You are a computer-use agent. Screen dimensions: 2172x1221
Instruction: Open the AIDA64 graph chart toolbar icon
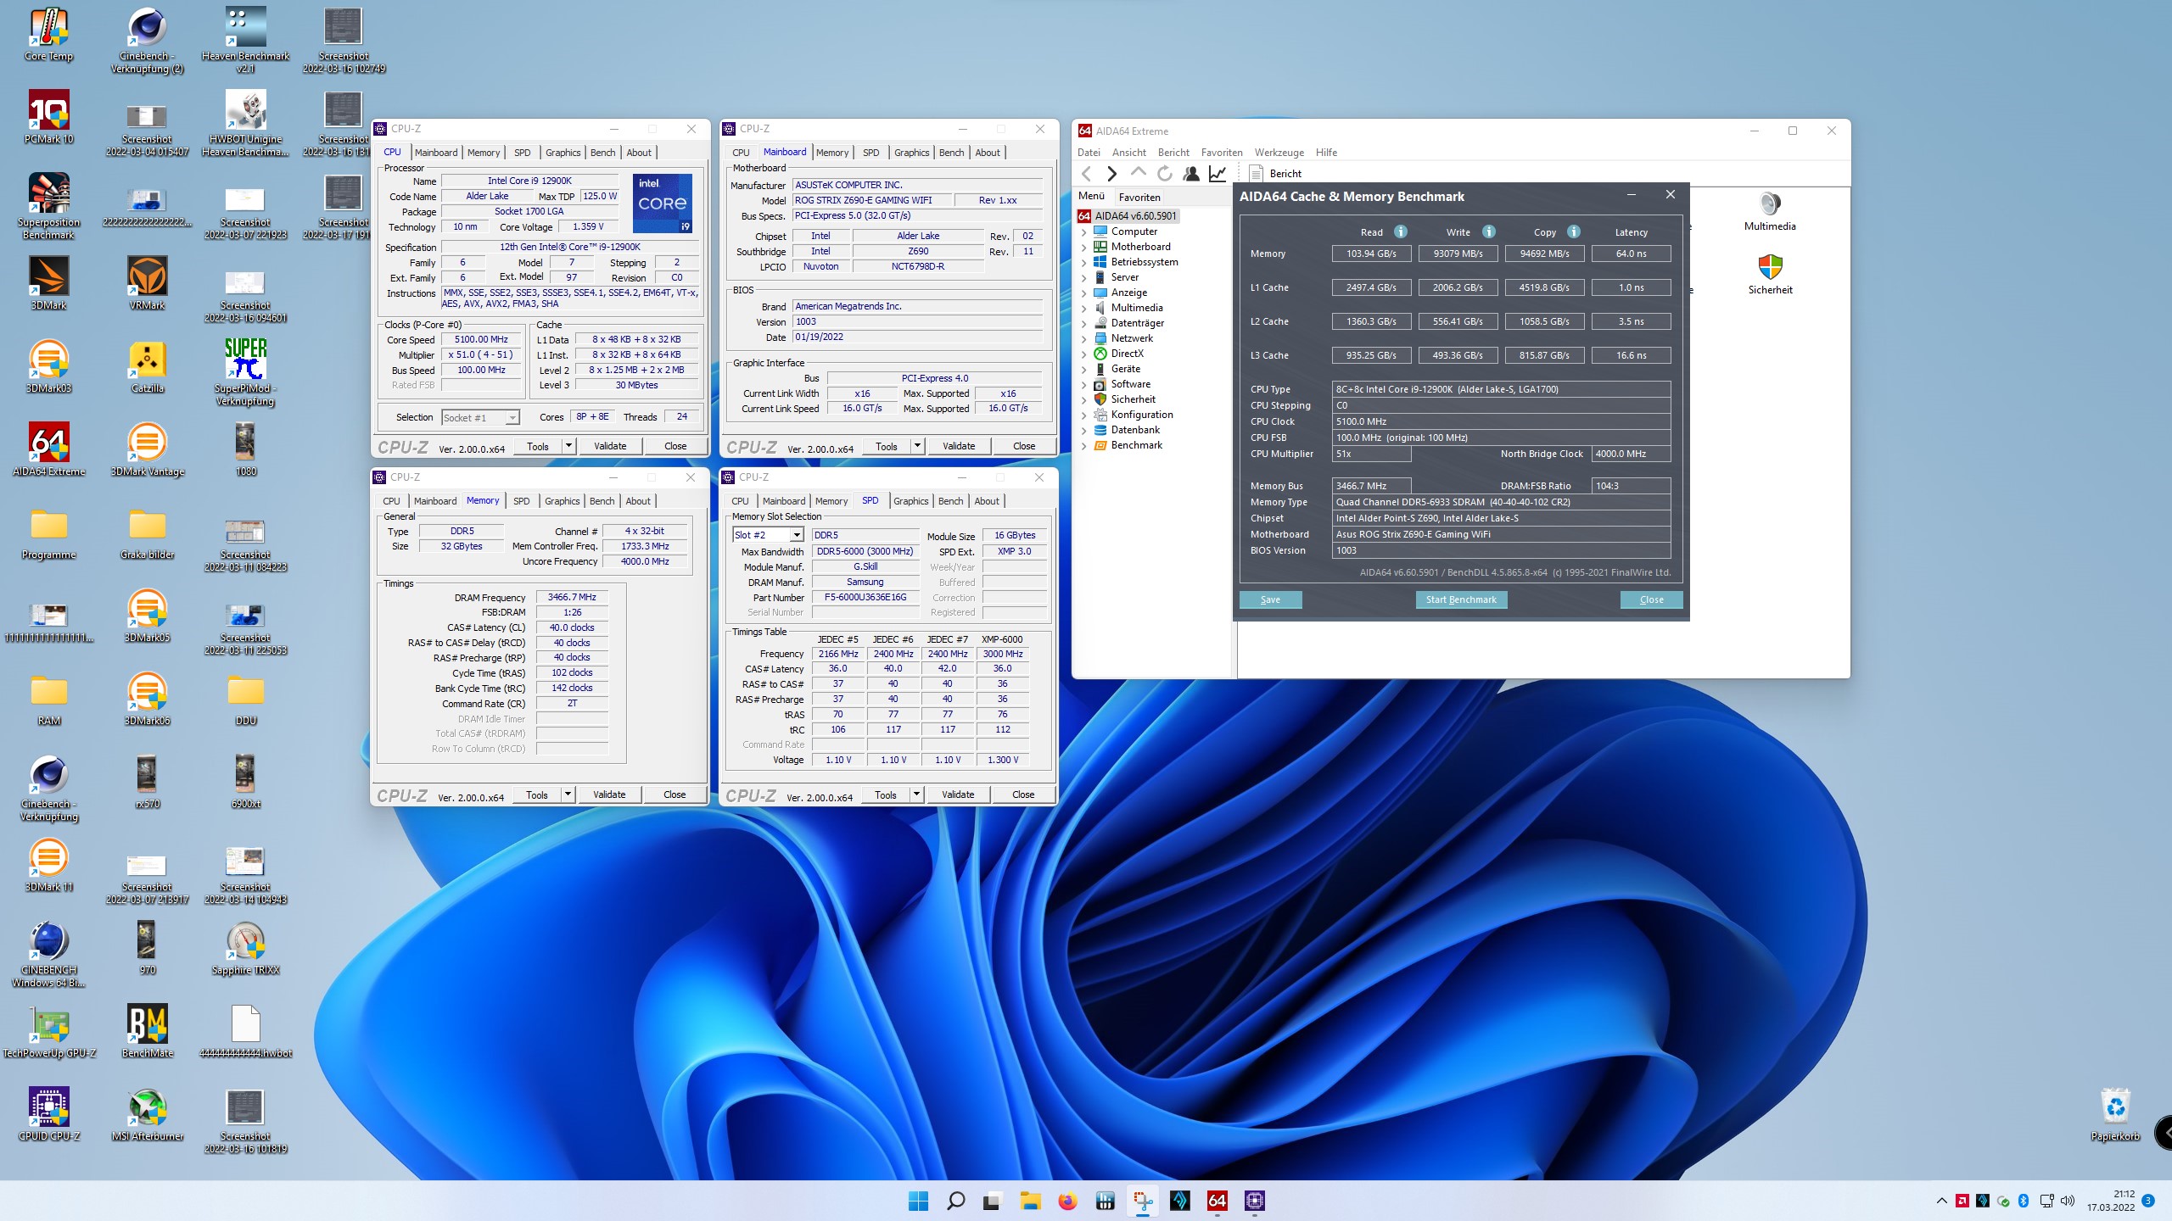(1218, 174)
